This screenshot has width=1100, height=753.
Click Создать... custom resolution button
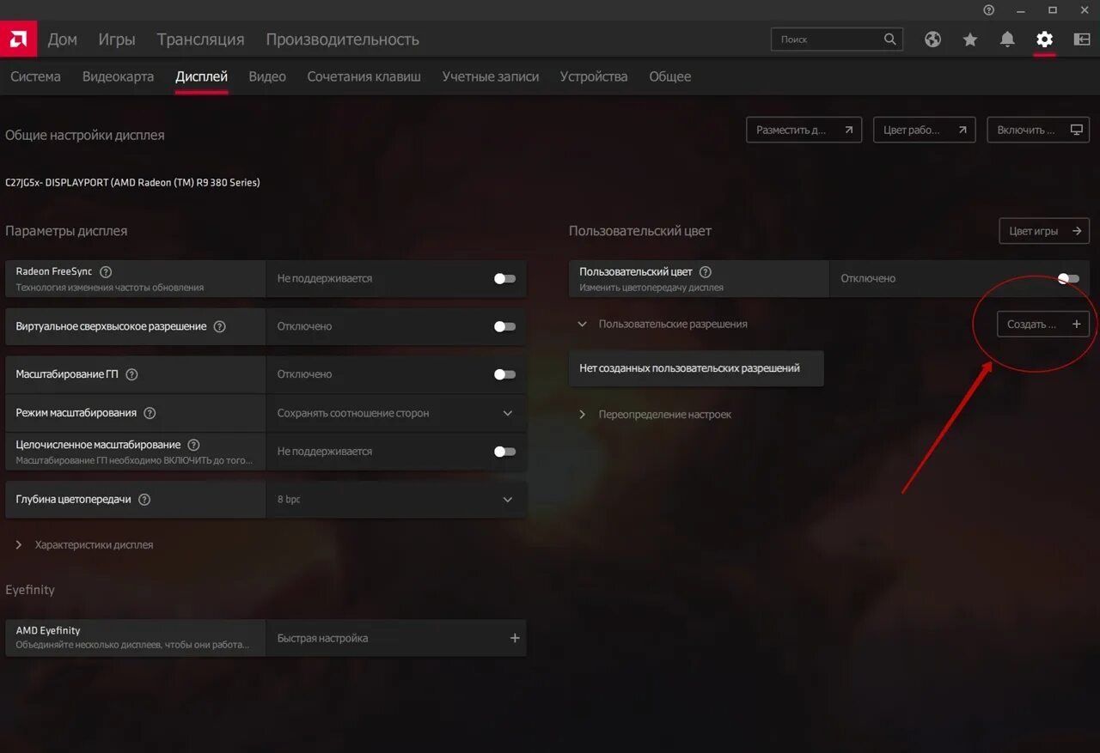[x=1043, y=324]
